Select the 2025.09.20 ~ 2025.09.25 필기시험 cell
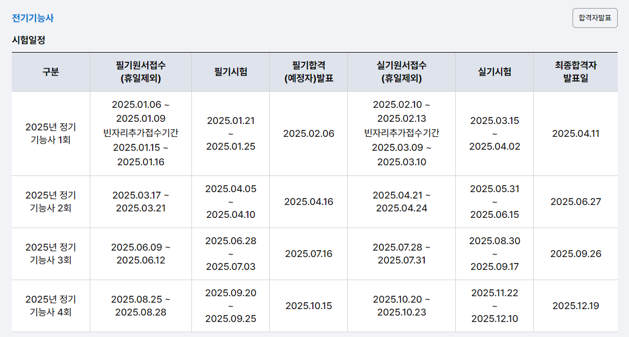629x337 pixels. tap(230, 305)
